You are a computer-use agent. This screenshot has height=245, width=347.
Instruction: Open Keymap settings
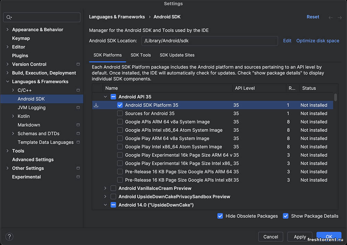tap(21, 38)
